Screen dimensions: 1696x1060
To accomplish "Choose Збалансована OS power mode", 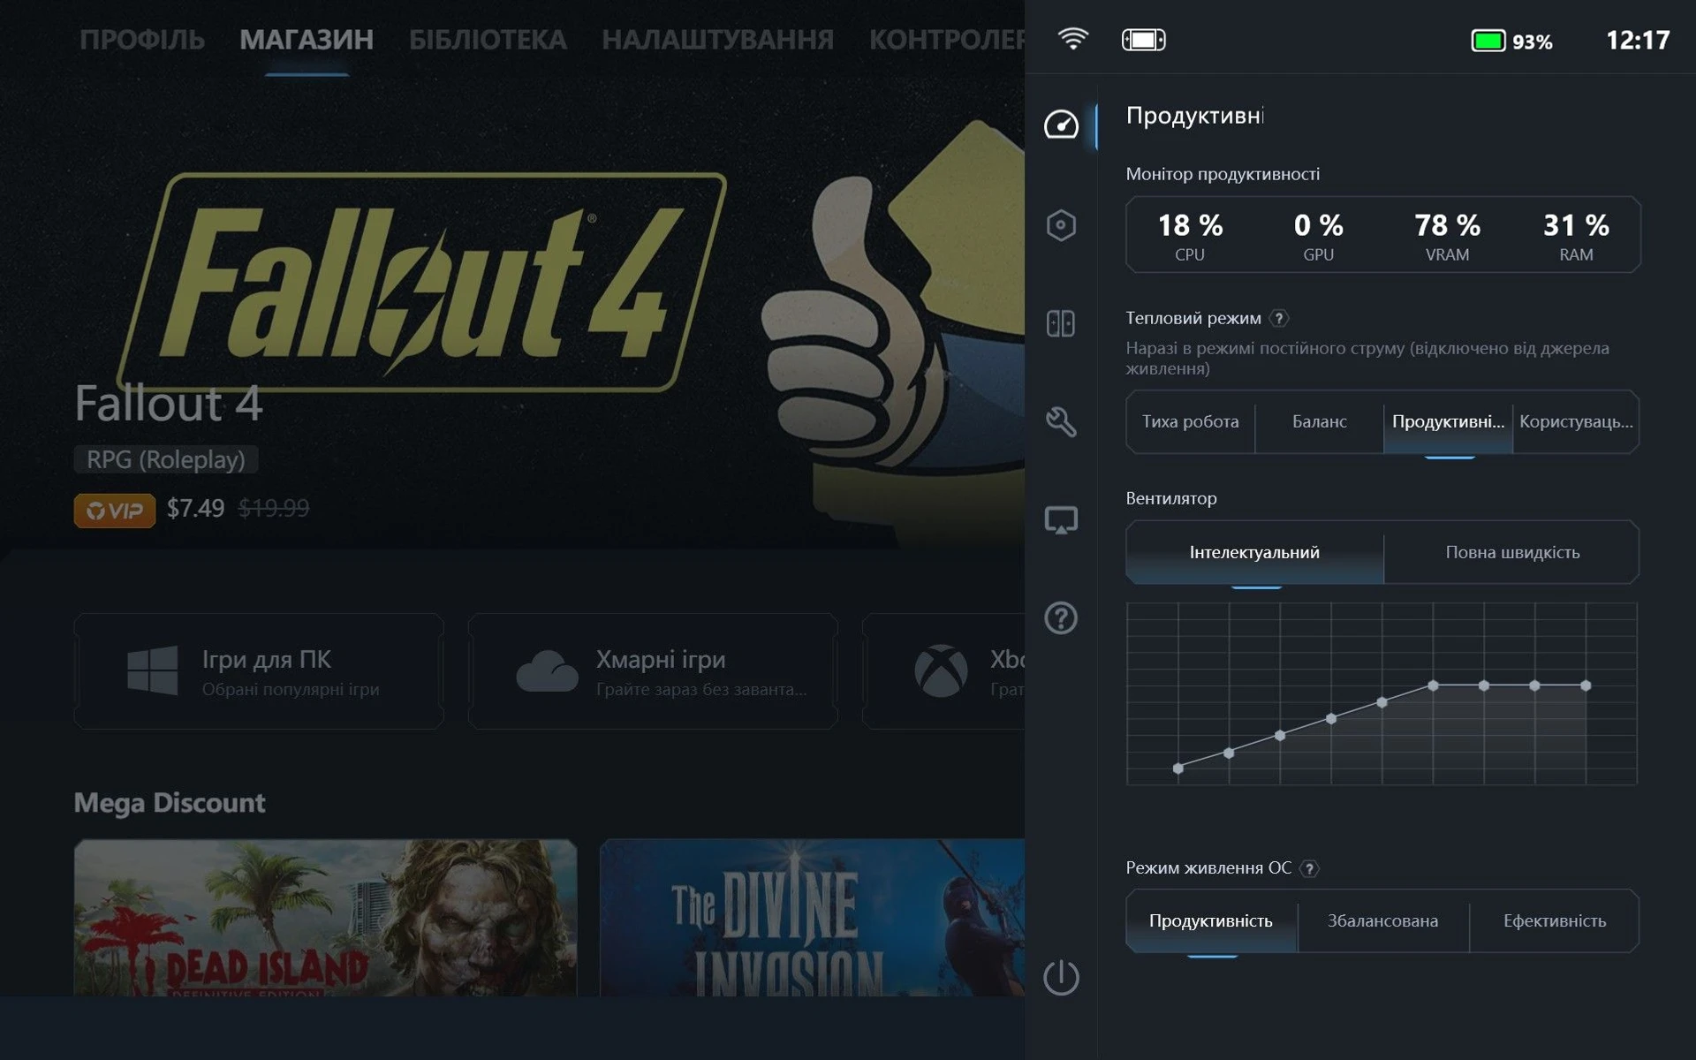I will (1382, 920).
